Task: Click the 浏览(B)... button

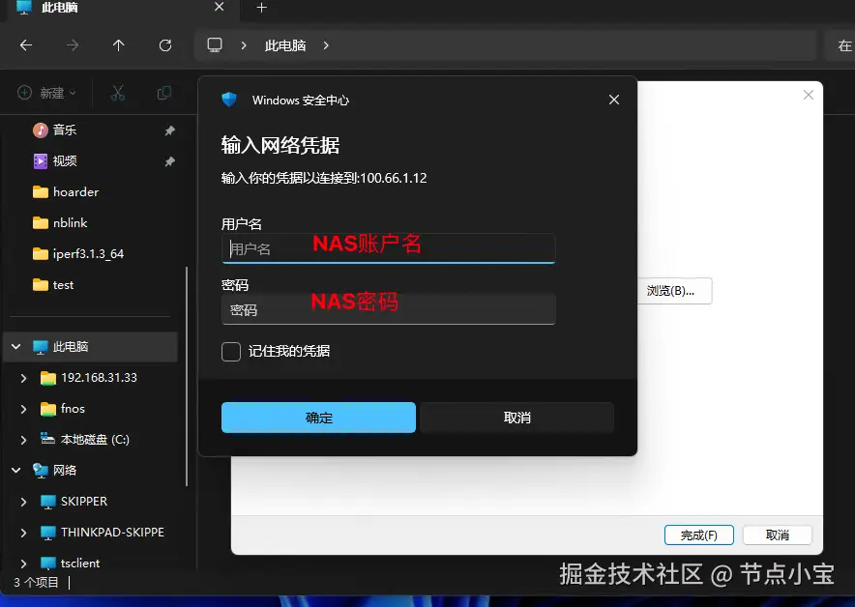Action: point(674,291)
